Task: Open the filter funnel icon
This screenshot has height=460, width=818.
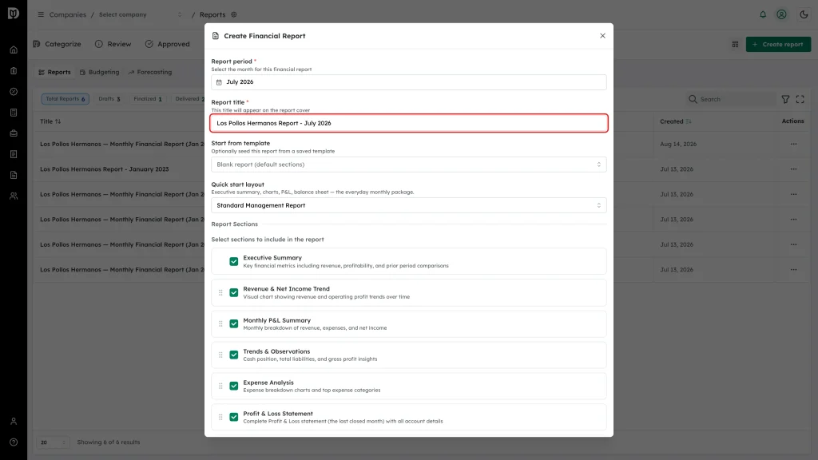Action: click(x=785, y=99)
